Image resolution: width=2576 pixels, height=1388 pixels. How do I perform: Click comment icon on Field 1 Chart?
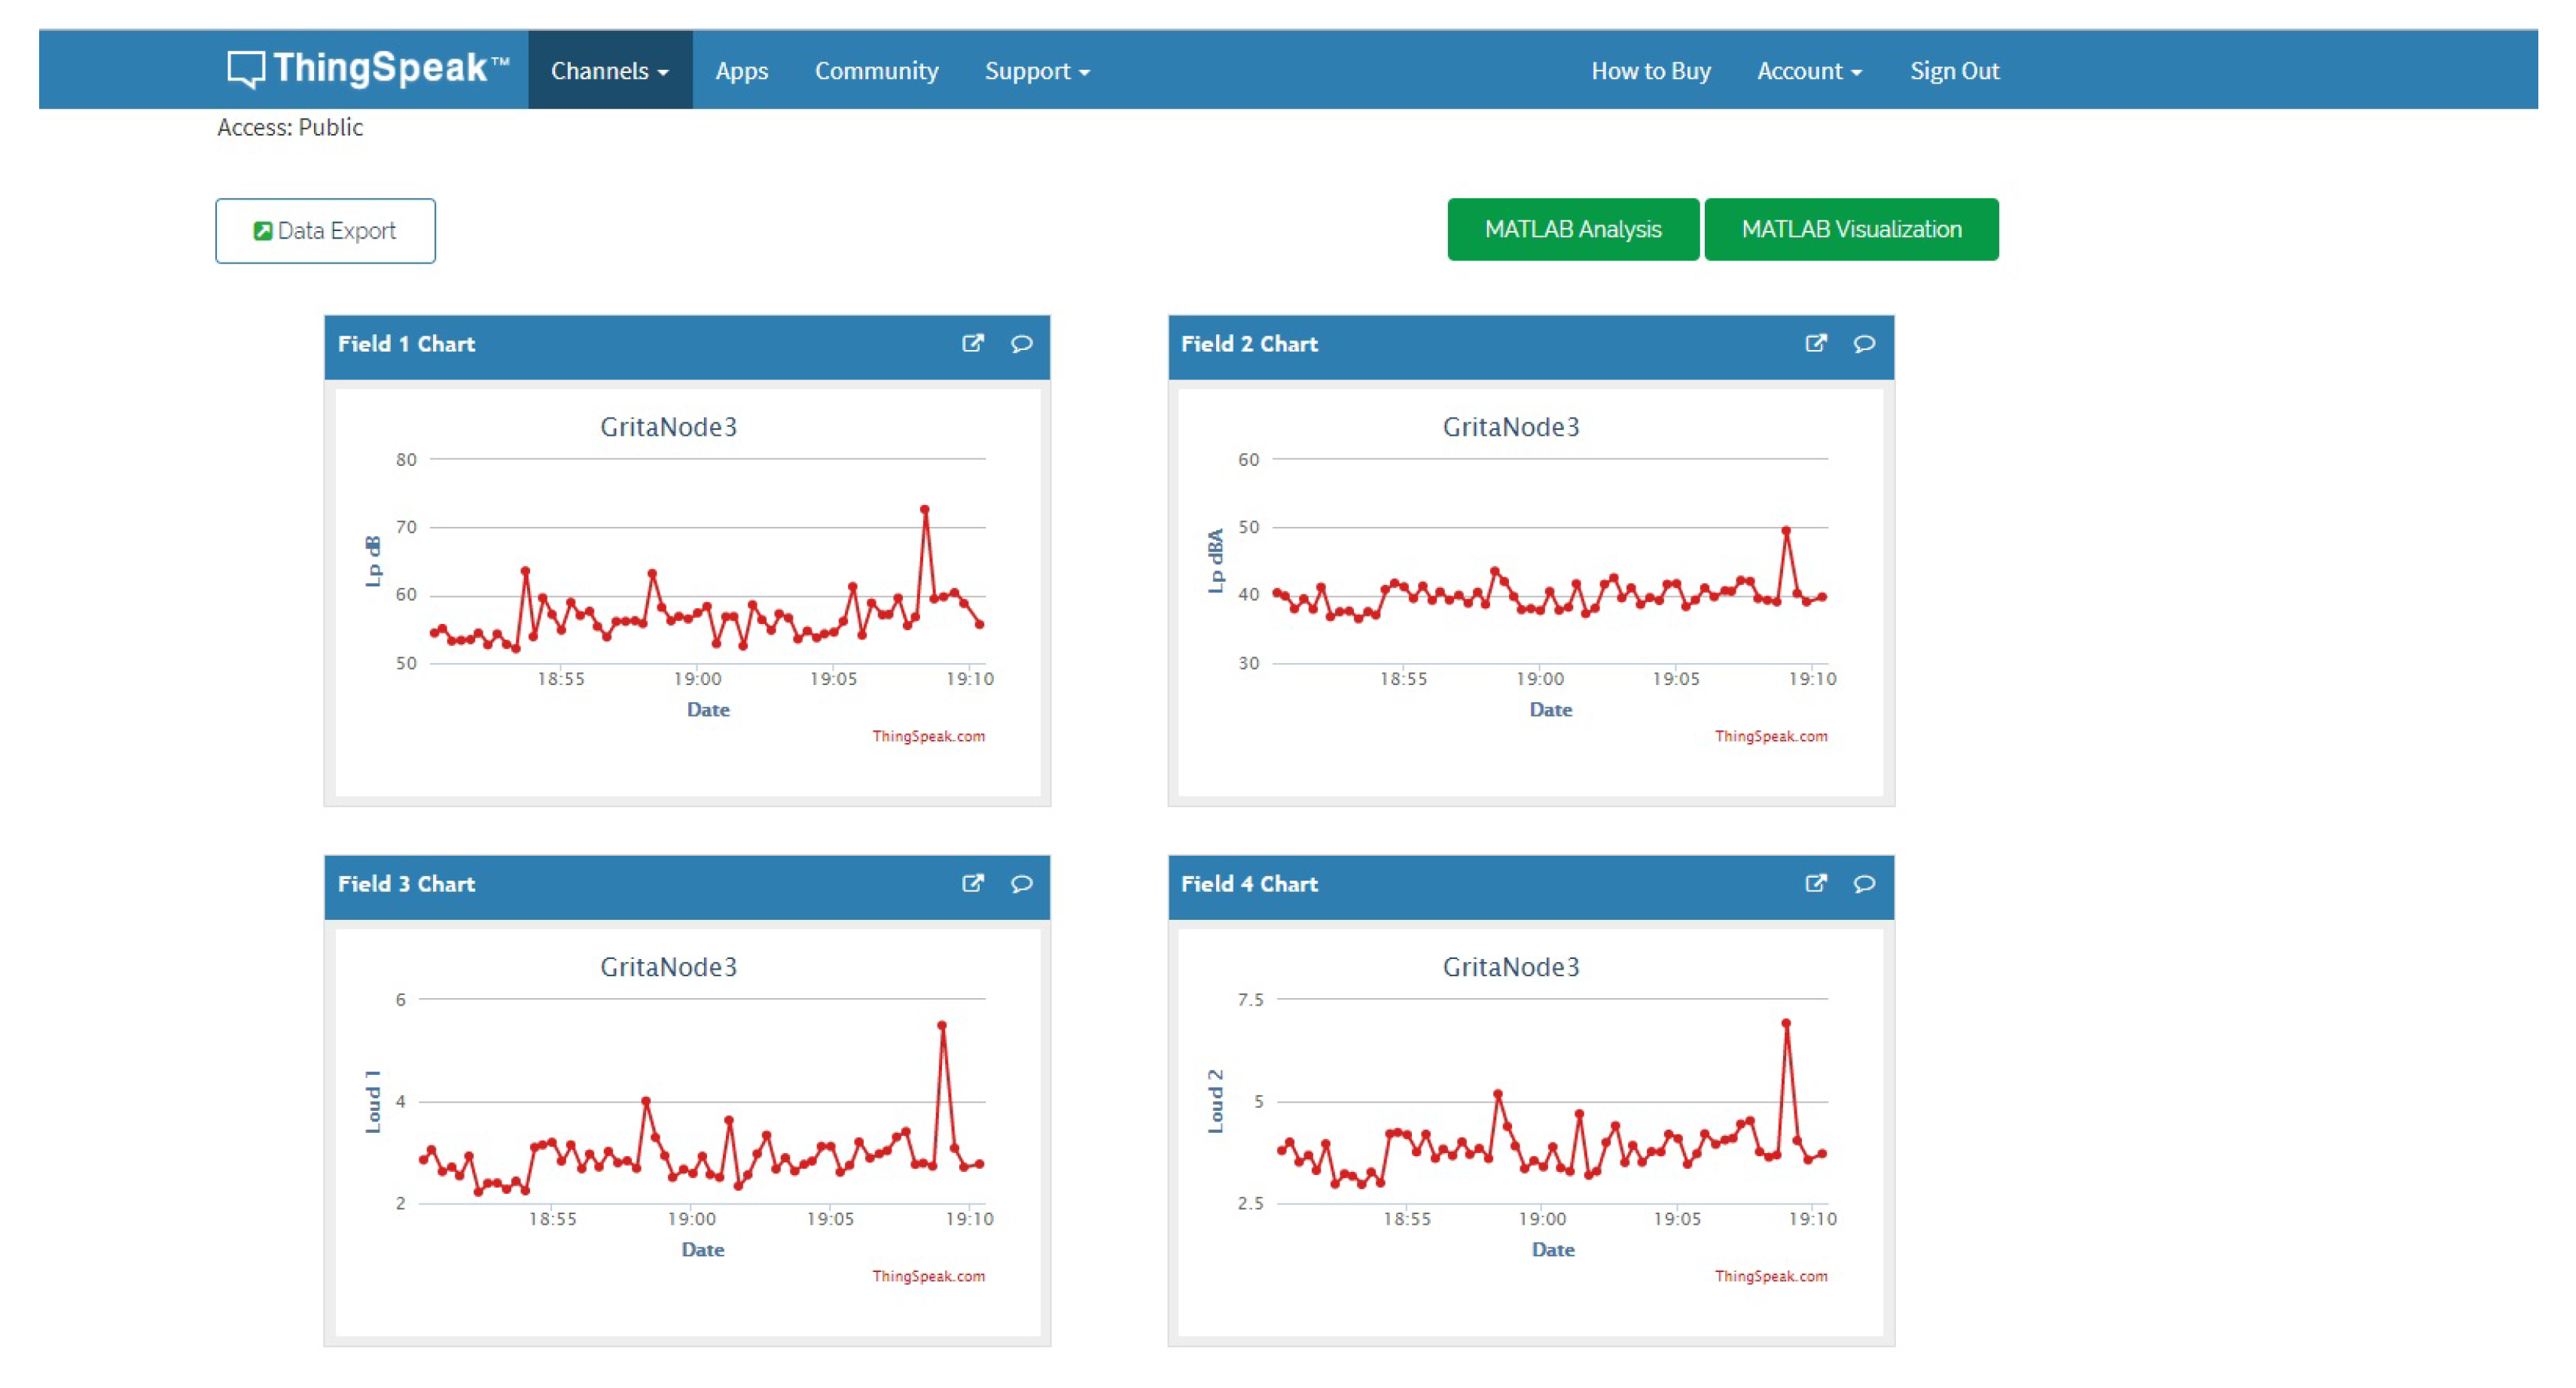[x=1021, y=344]
